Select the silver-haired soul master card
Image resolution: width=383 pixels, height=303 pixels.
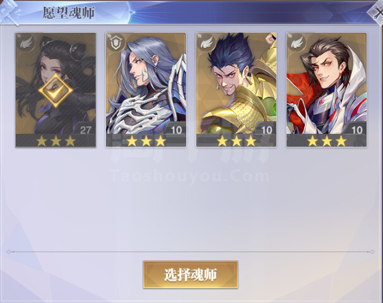pyautogui.click(x=146, y=90)
